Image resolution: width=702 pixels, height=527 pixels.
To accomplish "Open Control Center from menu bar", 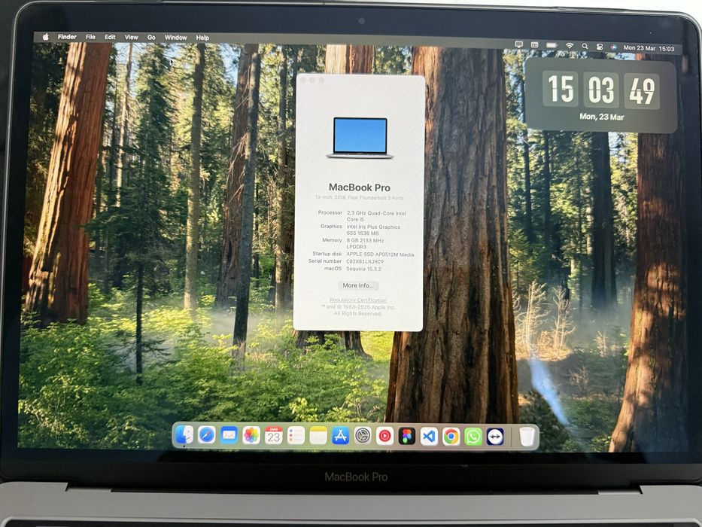I will [600, 47].
